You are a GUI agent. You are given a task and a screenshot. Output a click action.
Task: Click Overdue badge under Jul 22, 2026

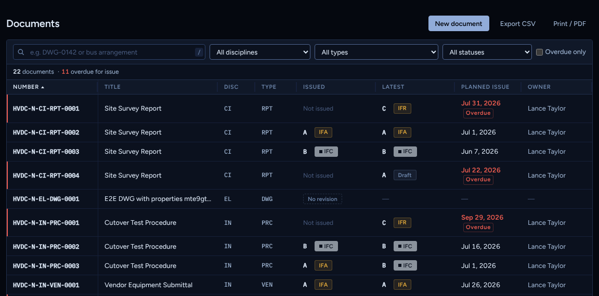click(x=478, y=180)
